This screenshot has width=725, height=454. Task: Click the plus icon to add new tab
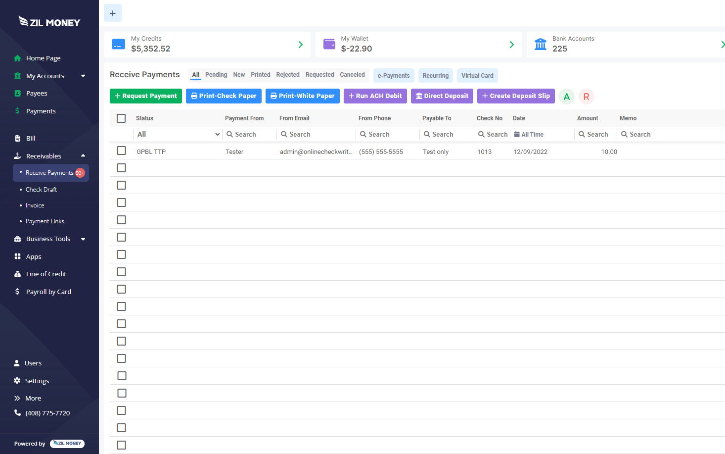pyautogui.click(x=113, y=13)
